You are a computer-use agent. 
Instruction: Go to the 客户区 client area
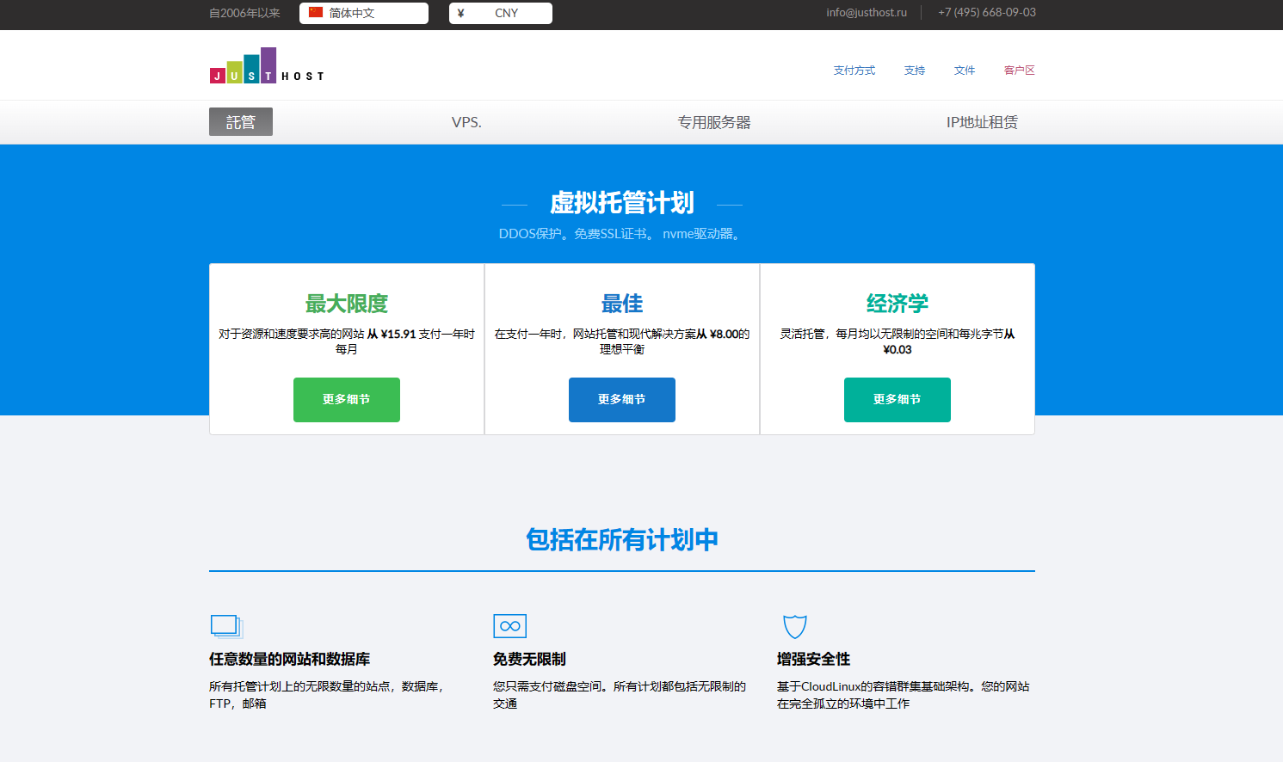coord(1019,71)
